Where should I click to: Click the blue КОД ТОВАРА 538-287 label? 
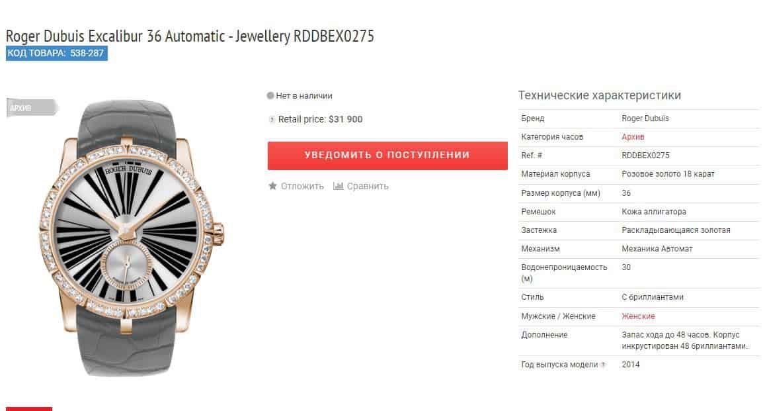pos(56,53)
